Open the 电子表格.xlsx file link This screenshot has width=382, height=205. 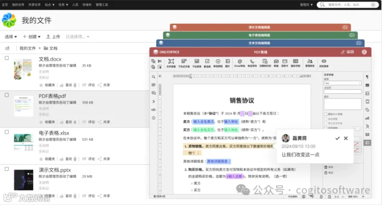tap(54, 133)
